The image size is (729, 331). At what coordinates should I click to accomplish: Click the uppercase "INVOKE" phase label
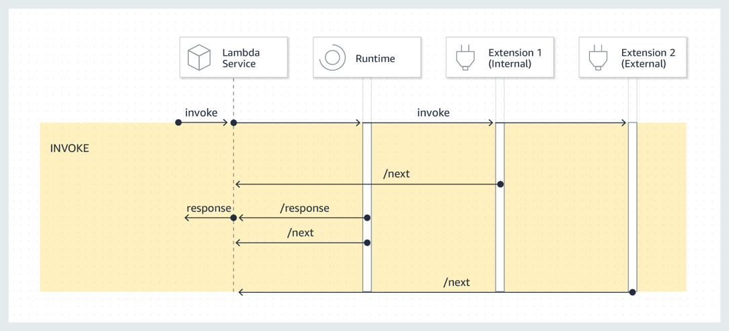[69, 148]
